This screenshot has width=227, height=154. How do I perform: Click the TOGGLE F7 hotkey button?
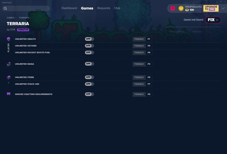(x=142, y=84)
